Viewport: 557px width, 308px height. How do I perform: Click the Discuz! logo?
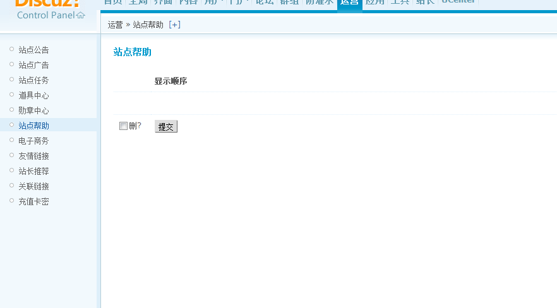coord(48,3)
